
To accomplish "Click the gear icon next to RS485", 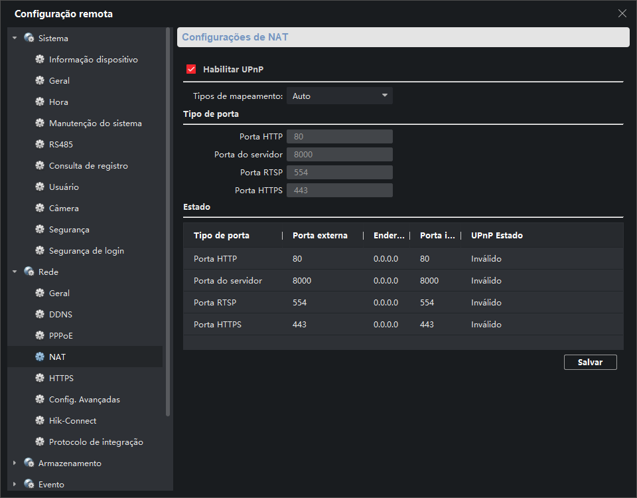I will point(40,145).
